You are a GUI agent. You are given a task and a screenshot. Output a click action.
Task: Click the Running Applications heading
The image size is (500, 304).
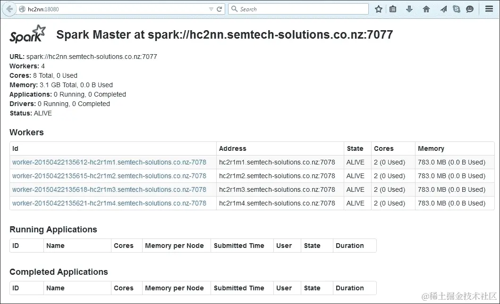tap(53, 230)
